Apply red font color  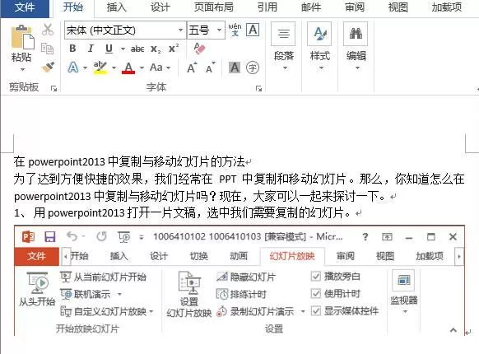(128, 68)
